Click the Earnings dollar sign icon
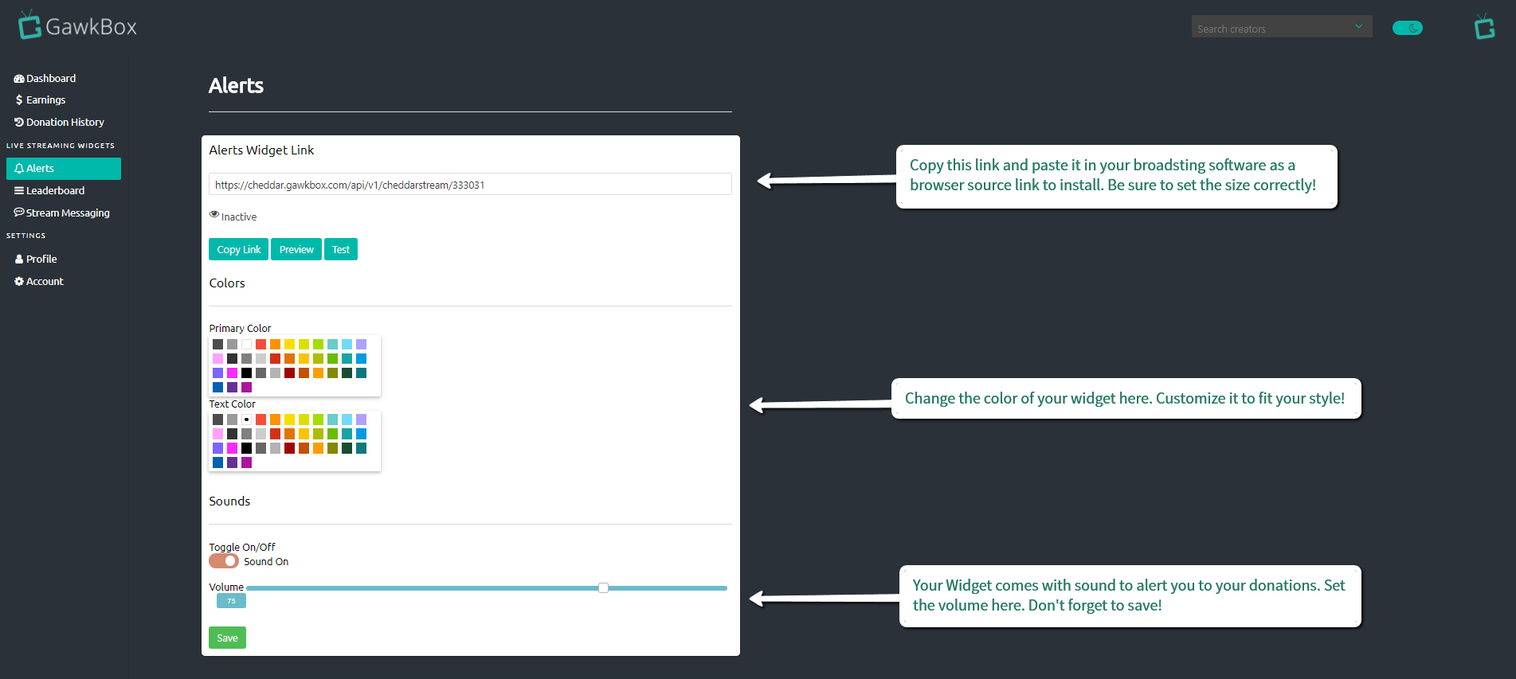Image resolution: width=1516 pixels, height=679 pixels. click(x=19, y=100)
